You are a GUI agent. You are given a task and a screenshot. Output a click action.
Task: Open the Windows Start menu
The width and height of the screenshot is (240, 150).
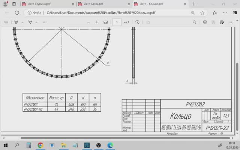click(x=6, y=145)
